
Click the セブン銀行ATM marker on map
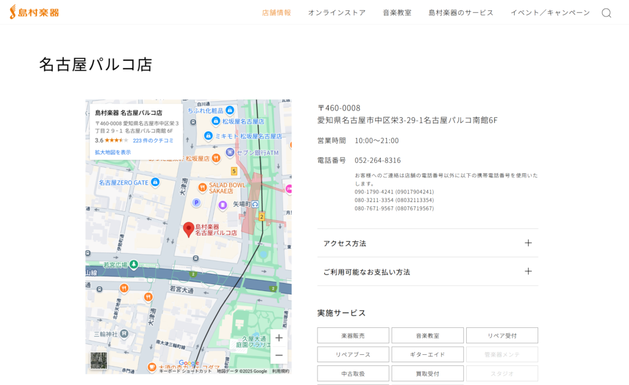[230, 152]
